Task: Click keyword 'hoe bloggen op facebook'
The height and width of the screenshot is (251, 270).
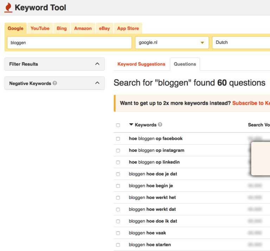Action: (156, 138)
